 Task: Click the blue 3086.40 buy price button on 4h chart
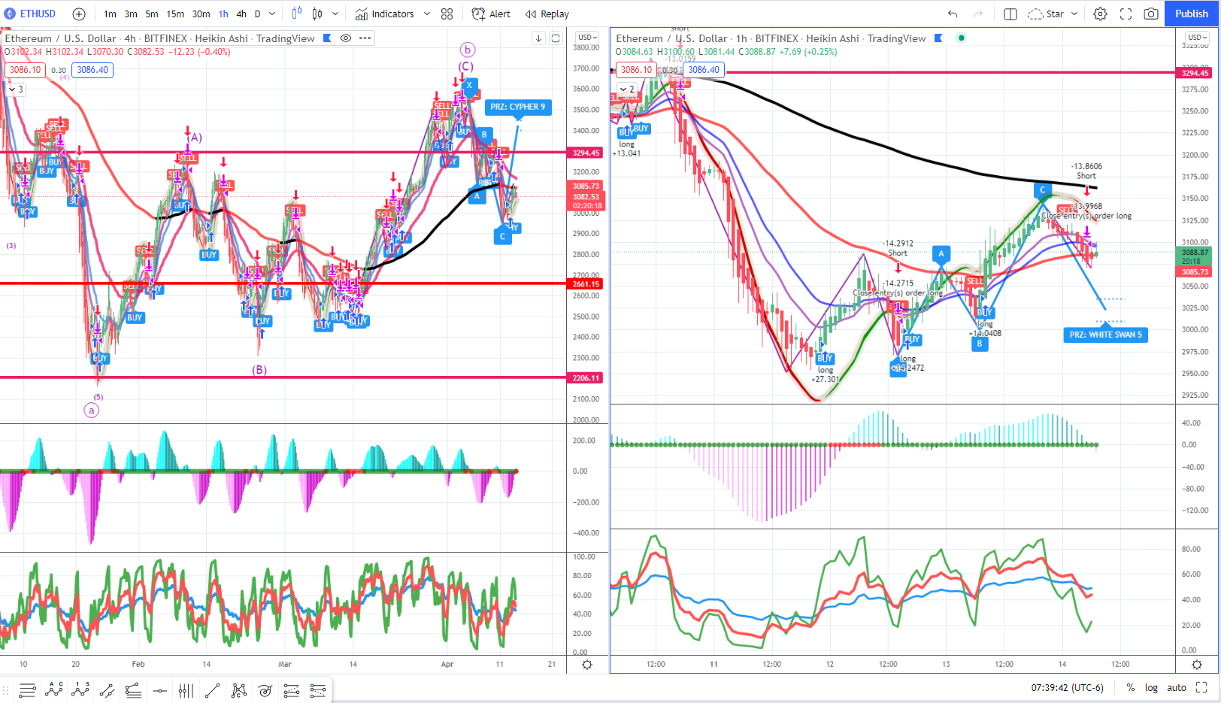92,70
